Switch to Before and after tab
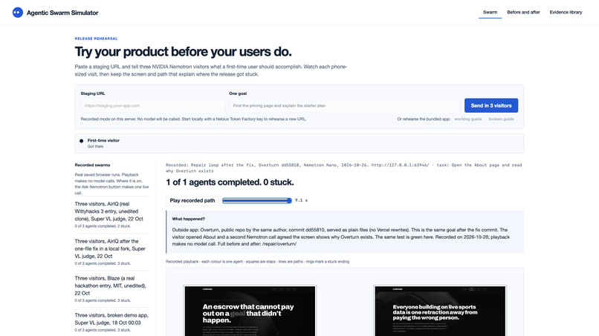 [523, 12]
